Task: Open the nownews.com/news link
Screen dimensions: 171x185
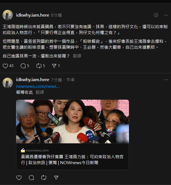Action: (x=38, y=86)
